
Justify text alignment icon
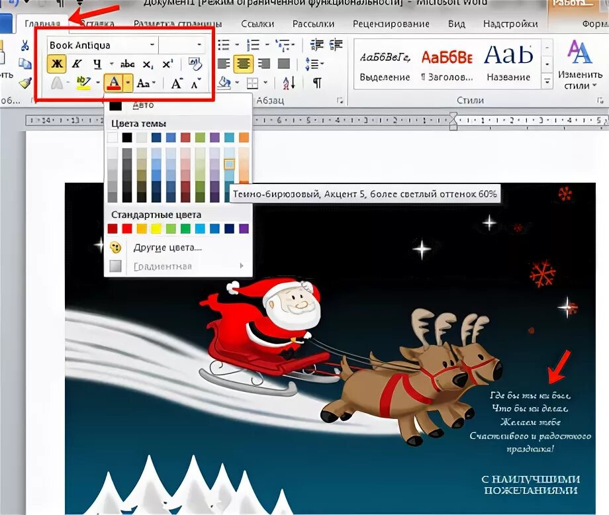(284, 64)
